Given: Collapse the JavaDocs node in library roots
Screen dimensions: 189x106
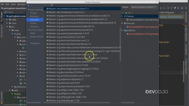Looking at the screenshot, I should pyautogui.click(x=122, y=30).
